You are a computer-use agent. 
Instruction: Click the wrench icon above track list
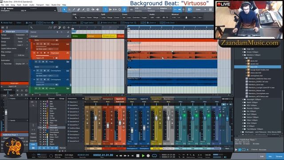click(32, 28)
